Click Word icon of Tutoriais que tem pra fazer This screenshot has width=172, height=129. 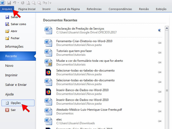coord(48,53)
